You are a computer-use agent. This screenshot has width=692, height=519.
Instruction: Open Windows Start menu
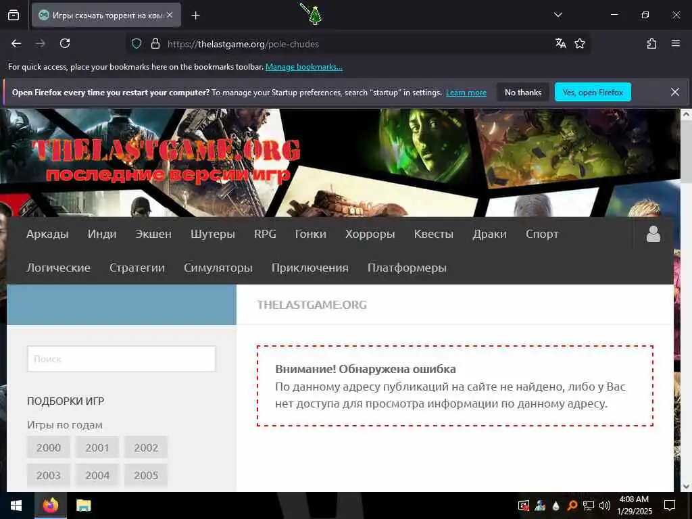pyautogui.click(x=16, y=505)
